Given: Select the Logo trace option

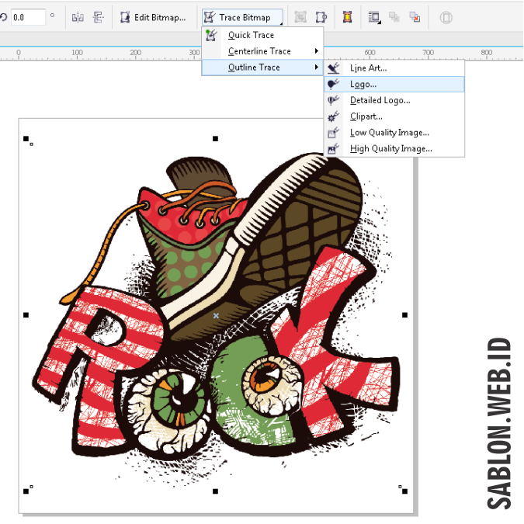Looking at the screenshot, I should point(394,84).
